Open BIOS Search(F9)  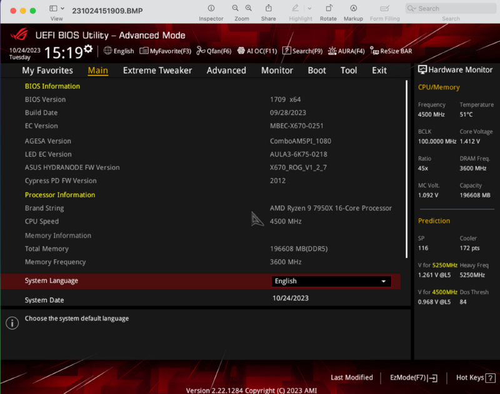[302, 51]
